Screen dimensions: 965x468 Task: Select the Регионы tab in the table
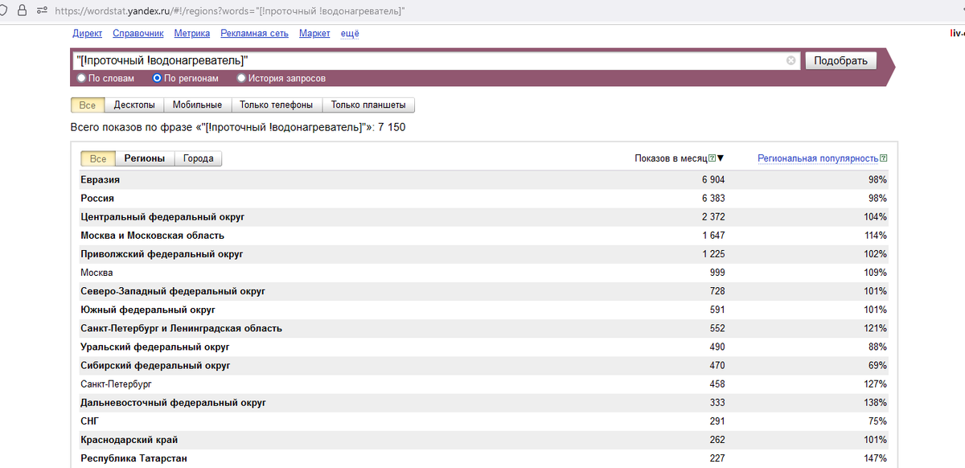point(145,158)
